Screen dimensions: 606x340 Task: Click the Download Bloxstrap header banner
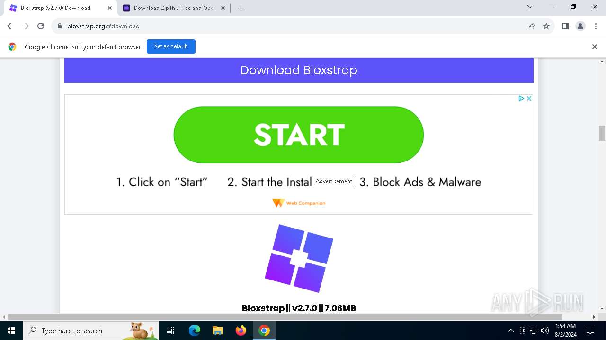click(x=299, y=70)
